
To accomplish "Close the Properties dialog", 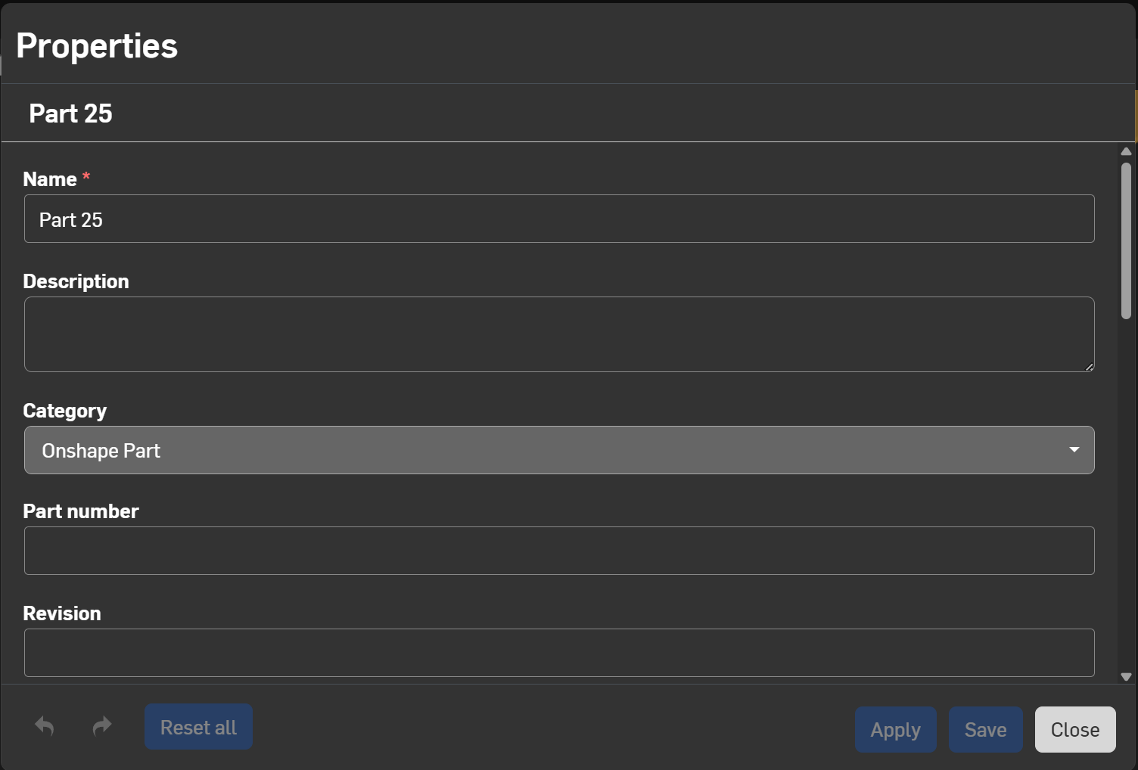I will pyautogui.click(x=1074, y=730).
